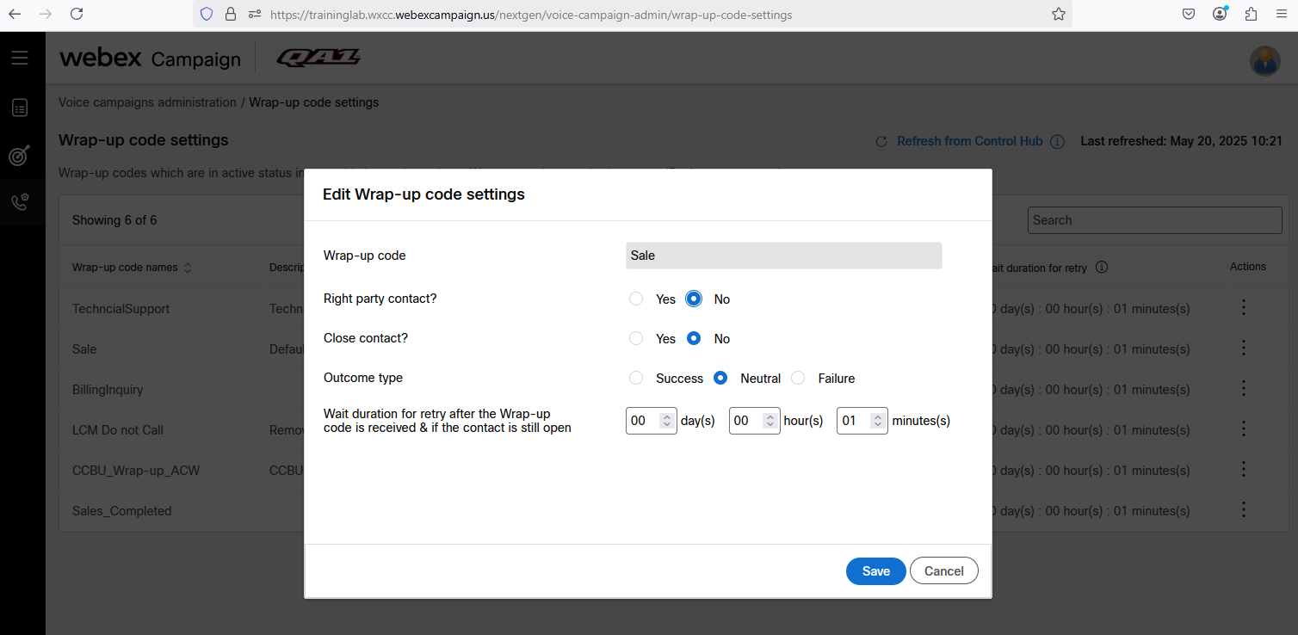This screenshot has width=1298, height=635.
Task: Click Voice campaigns administration breadcrumb
Action: (147, 102)
